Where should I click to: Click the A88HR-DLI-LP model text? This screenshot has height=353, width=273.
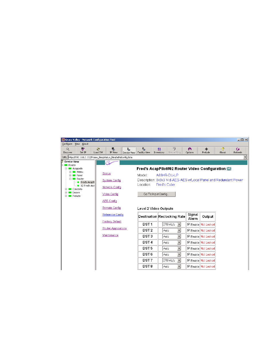(x=167, y=175)
